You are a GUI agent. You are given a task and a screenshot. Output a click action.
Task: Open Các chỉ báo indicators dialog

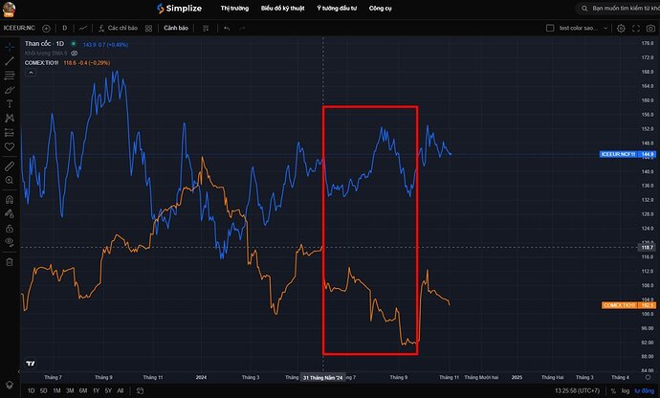pyautogui.click(x=119, y=28)
